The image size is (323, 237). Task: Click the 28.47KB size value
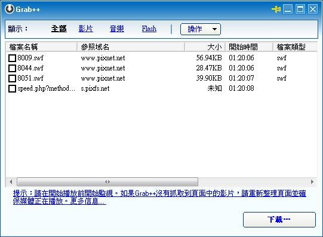click(209, 68)
